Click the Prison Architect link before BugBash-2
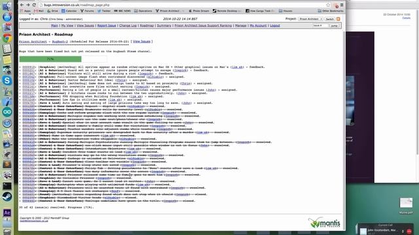Screen dimensions: 419x235 tap(33, 42)
